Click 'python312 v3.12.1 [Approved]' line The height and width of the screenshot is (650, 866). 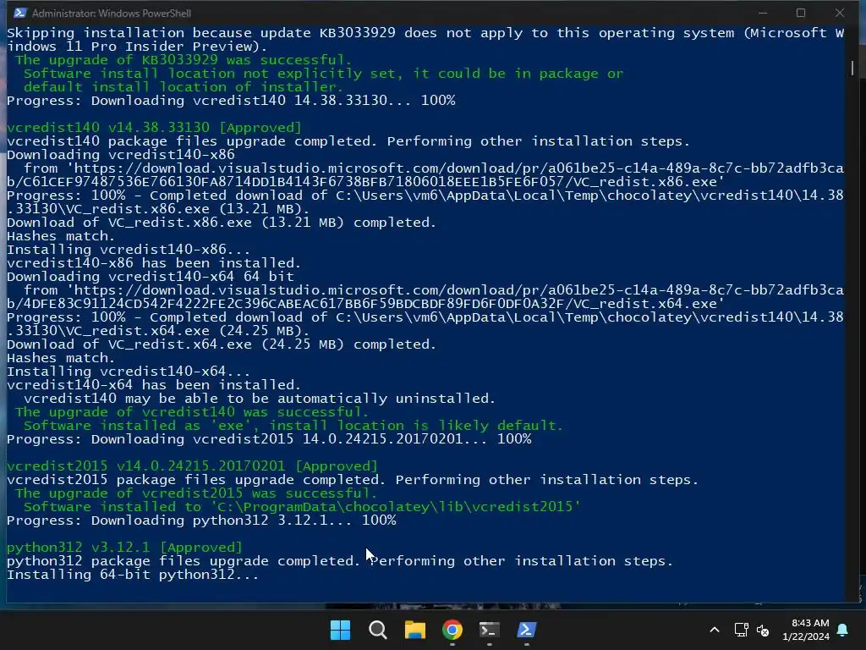124,548
